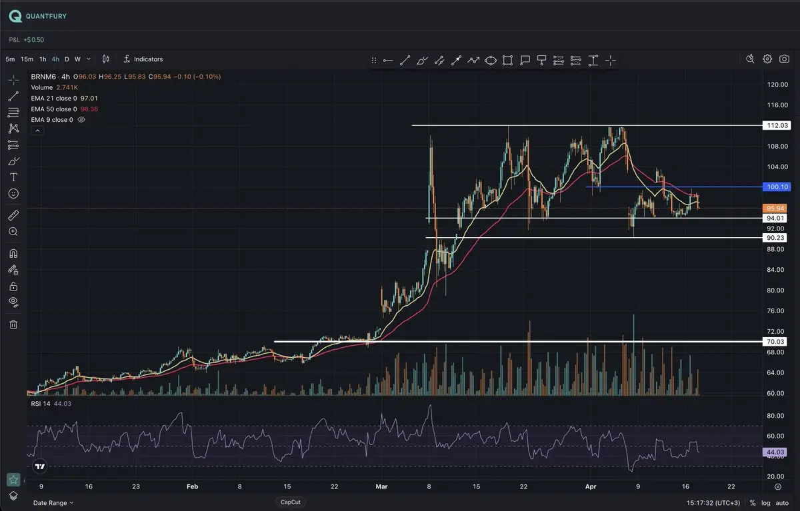Switch to the weekly W timeframe

pyautogui.click(x=77, y=59)
